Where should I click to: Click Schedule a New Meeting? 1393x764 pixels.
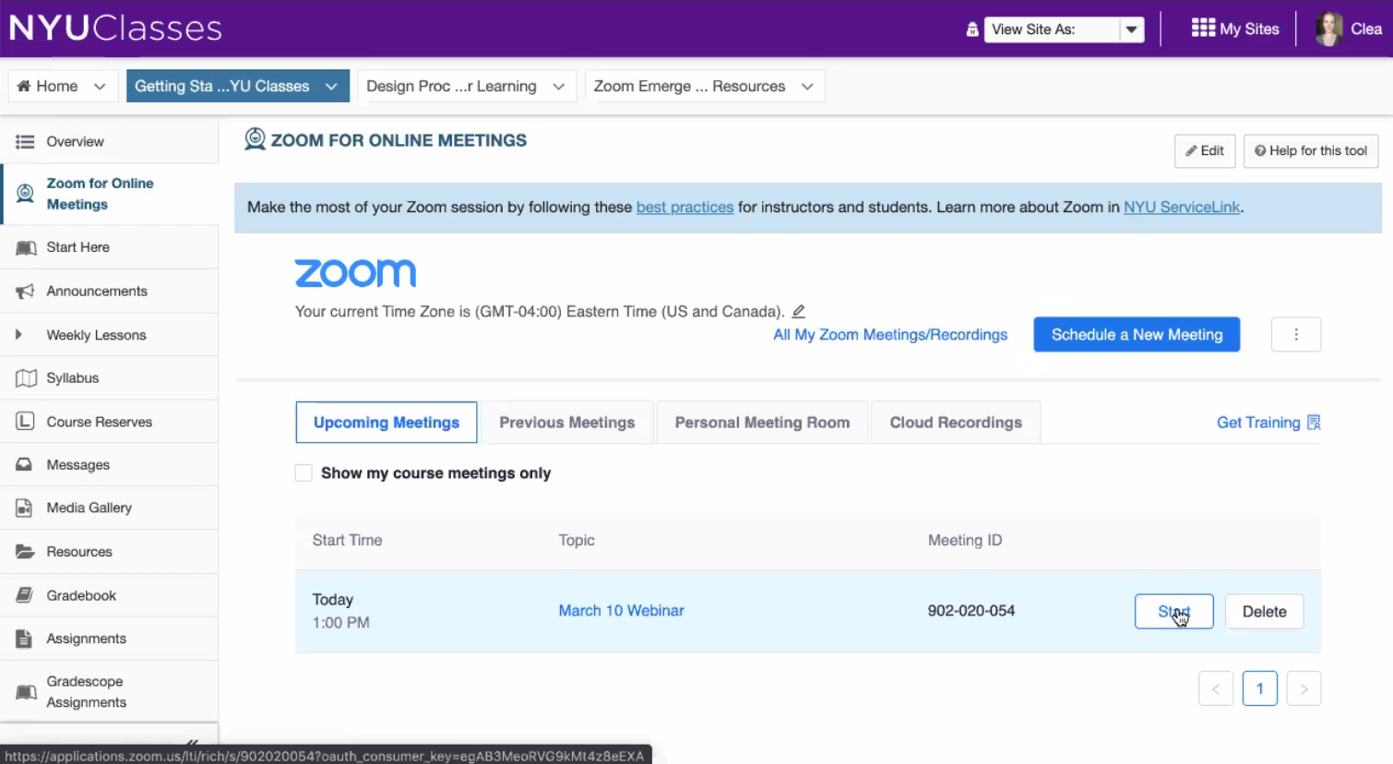1137,334
